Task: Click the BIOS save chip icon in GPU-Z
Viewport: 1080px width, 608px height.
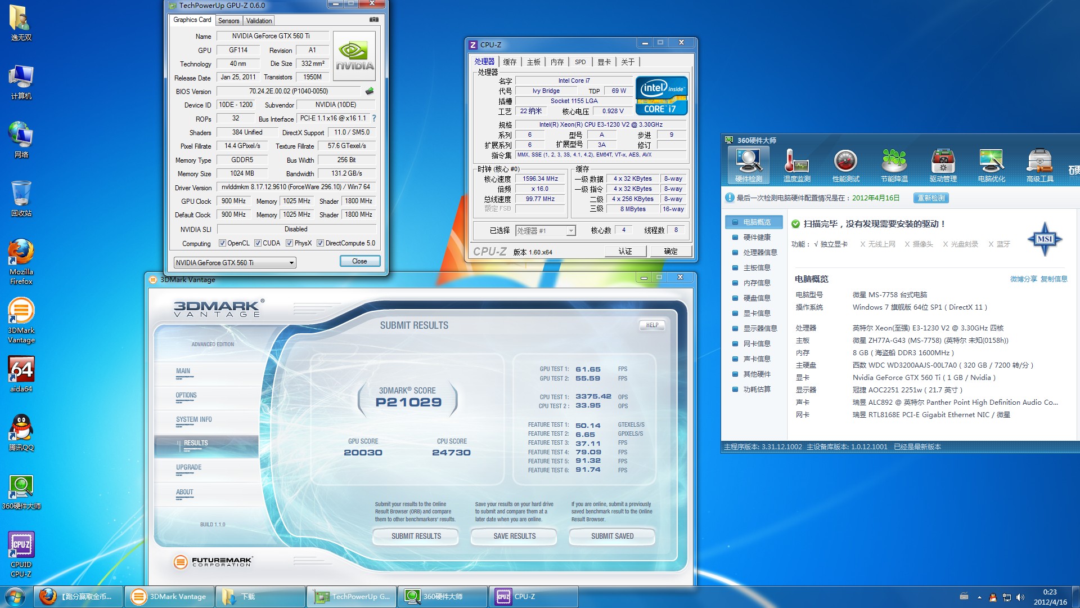Action: [370, 91]
